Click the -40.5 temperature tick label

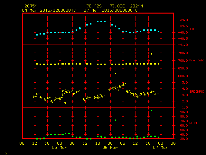(x=183, y=39)
